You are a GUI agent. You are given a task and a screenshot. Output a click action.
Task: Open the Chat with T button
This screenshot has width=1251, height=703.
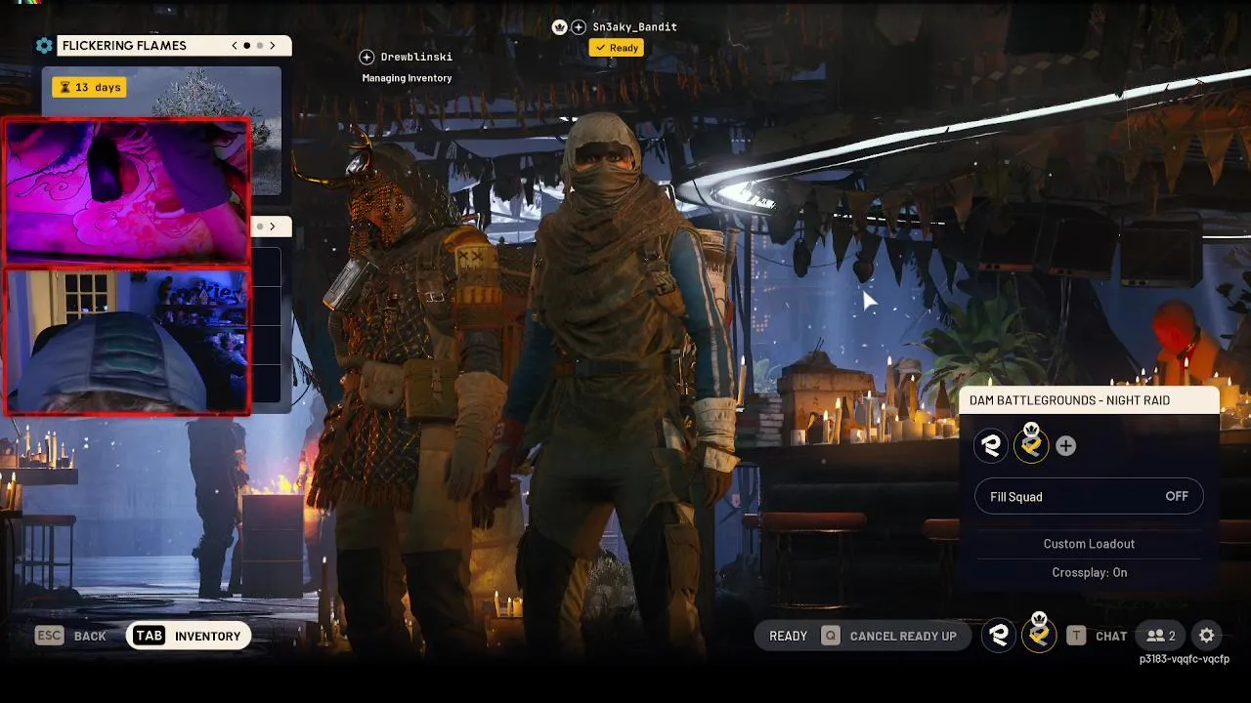[1097, 636]
